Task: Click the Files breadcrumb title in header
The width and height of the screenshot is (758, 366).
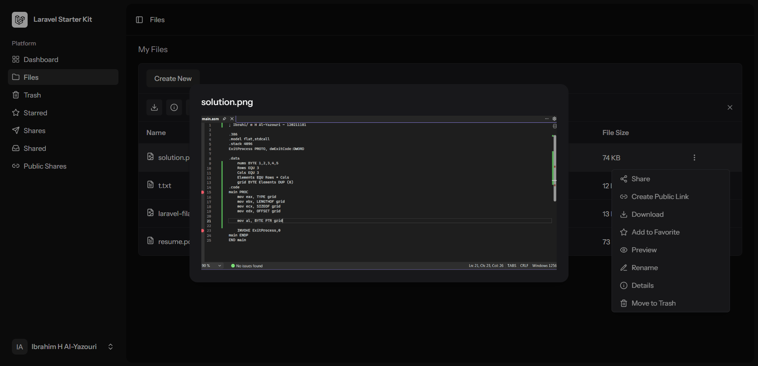Action: pyautogui.click(x=157, y=20)
